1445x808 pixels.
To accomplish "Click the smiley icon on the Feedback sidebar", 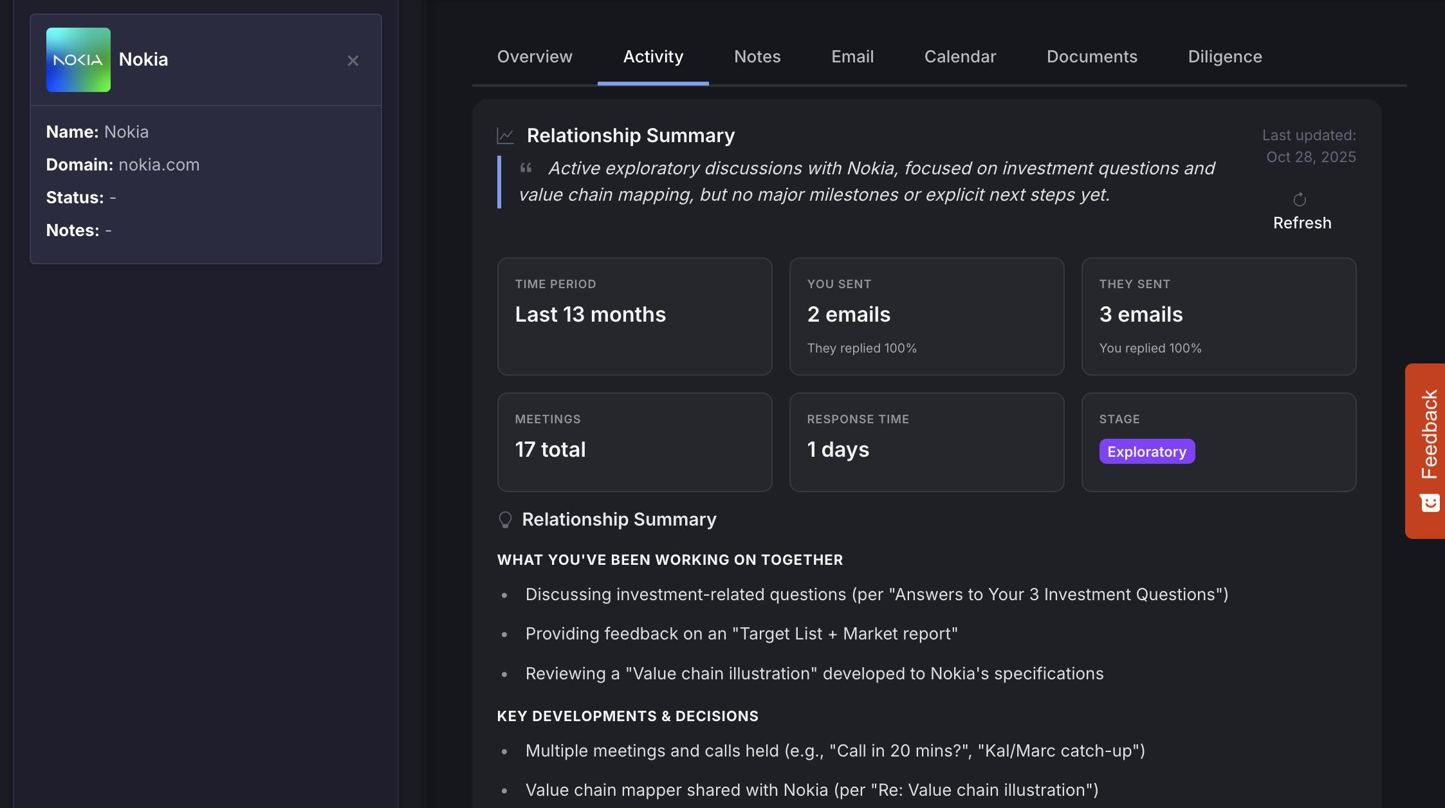I will 1430,502.
